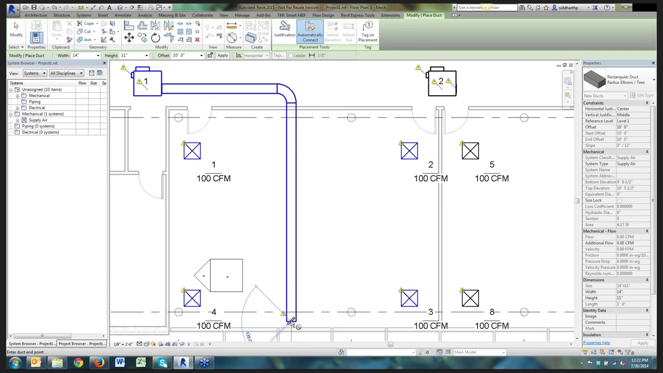Open the Architecture ribbon tab
Screen dimensions: 663x373
point(36,15)
